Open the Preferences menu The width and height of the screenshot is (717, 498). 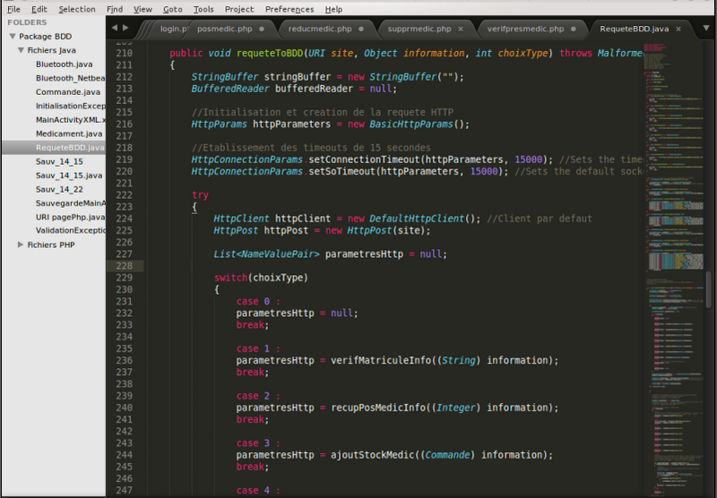pyautogui.click(x=289, y=9)
